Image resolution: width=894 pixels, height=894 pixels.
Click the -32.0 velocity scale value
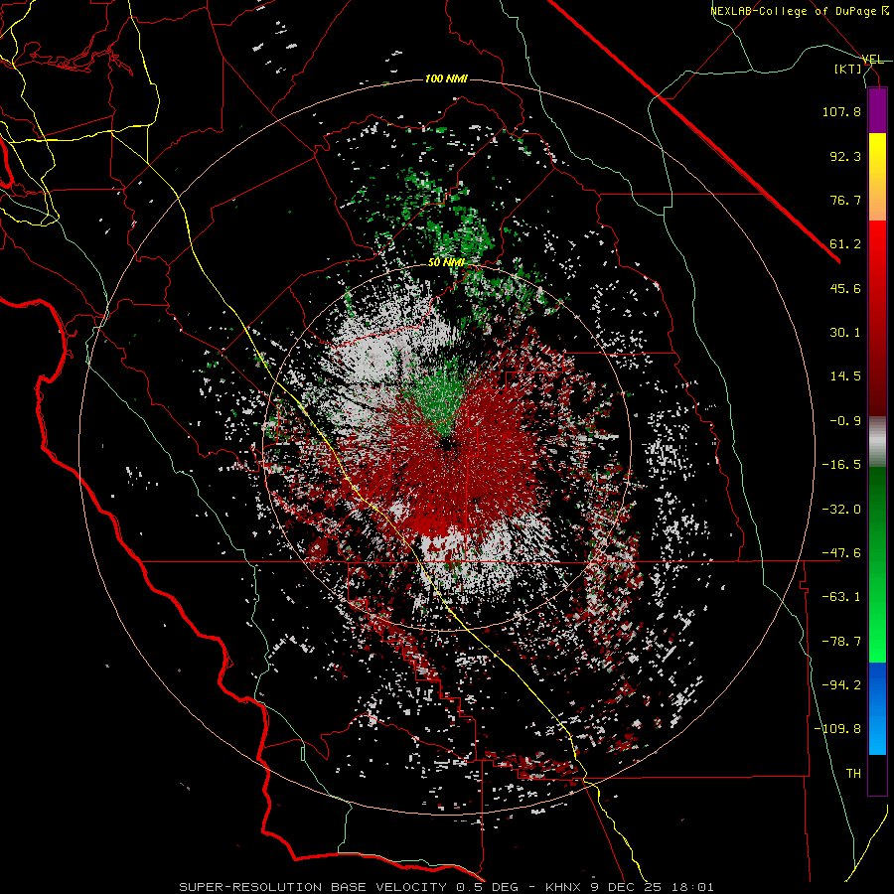(x=841, y=510)
